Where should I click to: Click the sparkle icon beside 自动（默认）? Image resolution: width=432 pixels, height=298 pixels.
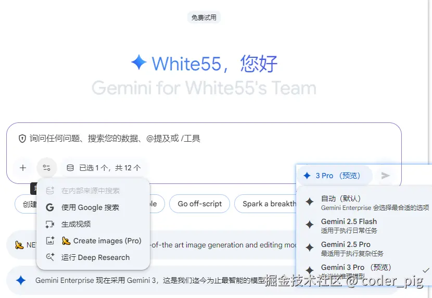[309, 202]
